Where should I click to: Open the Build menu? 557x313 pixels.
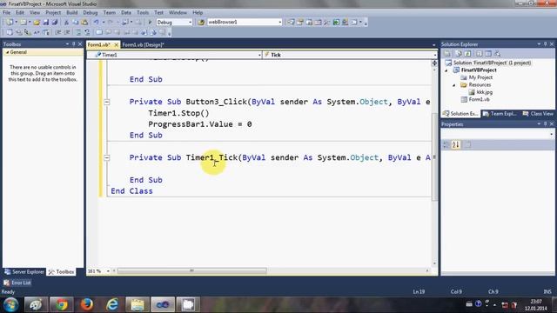(71, 12)
